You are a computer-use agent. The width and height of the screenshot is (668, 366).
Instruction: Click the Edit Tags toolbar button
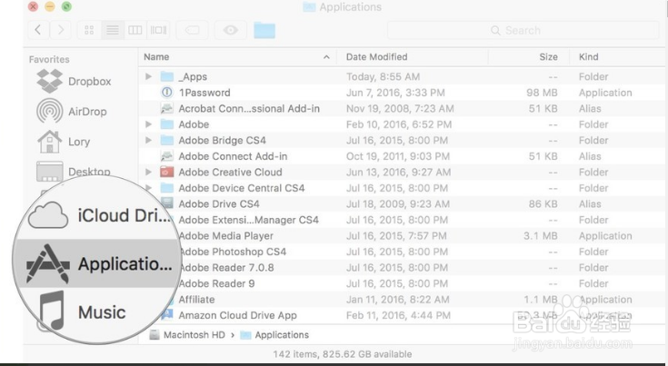192,30
